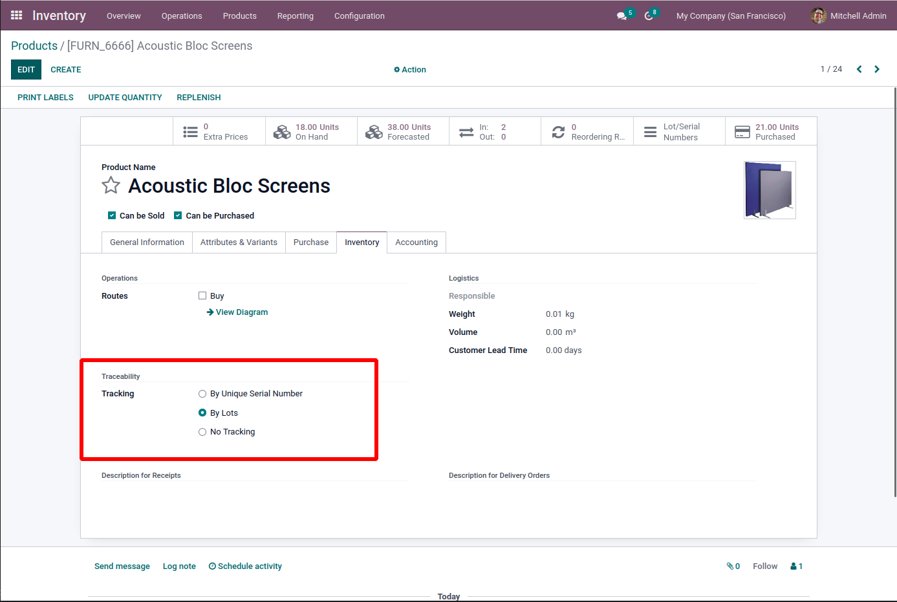
Task: Open the apps grid menu icon
Action: [17, 15]
